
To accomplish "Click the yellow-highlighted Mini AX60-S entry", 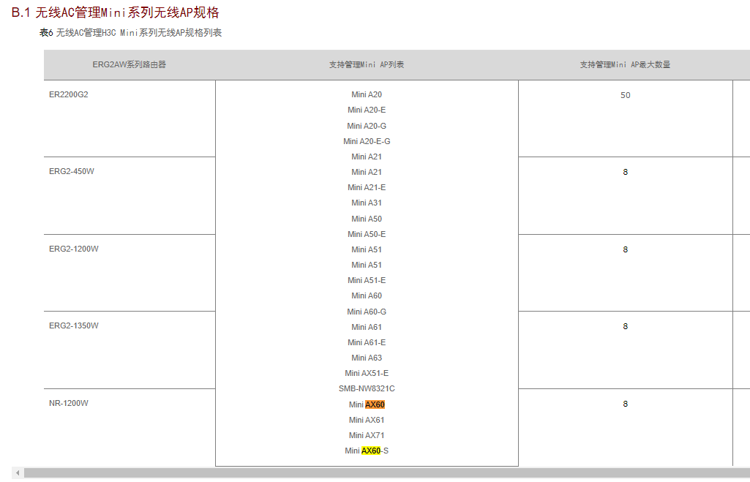I will pyautogui.click(x=367, y=451).
